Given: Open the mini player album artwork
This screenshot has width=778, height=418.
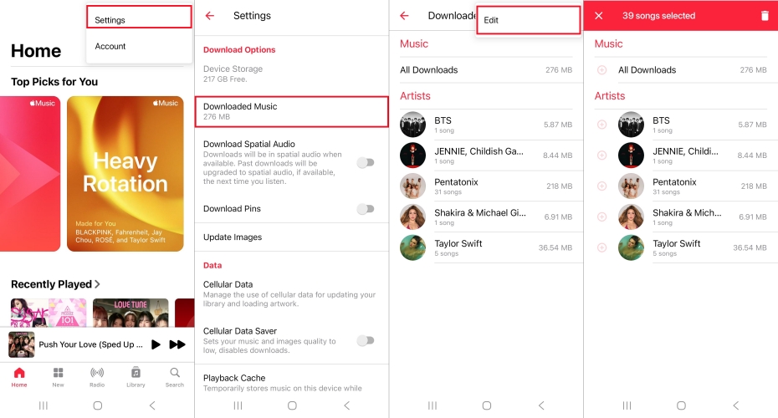Looking at the screenshot, I should pos(22,344).
